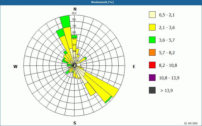
Task: Click the '7,8' radial axis value
Action: (x=74, y=26)
